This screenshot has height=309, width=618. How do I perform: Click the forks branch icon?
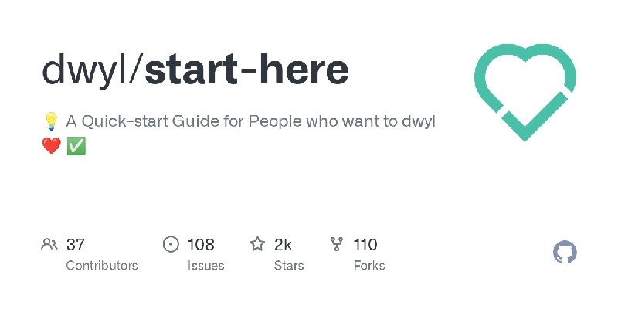(337, 244)
